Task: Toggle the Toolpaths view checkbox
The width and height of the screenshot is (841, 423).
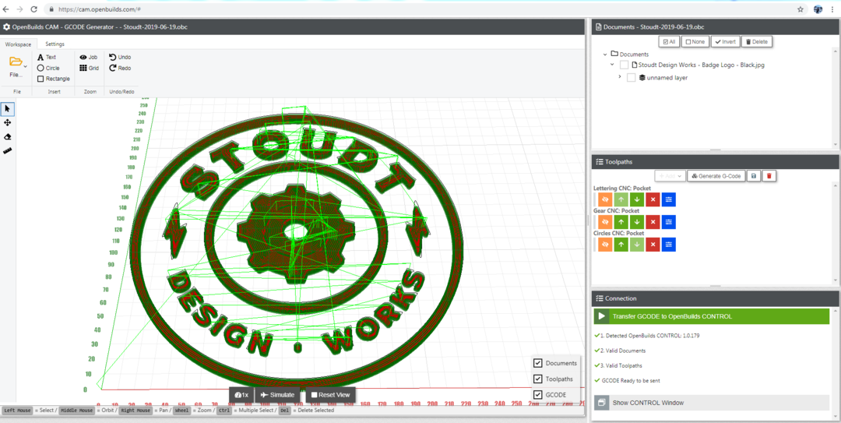Action: click(538, 379)
